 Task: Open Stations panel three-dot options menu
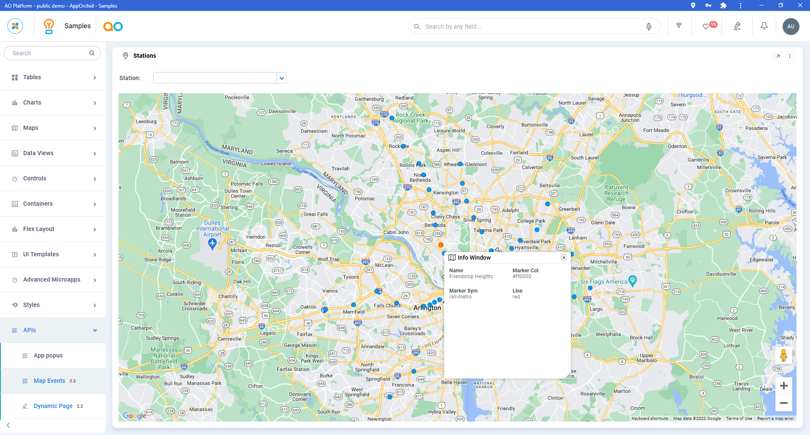point(790,56)
